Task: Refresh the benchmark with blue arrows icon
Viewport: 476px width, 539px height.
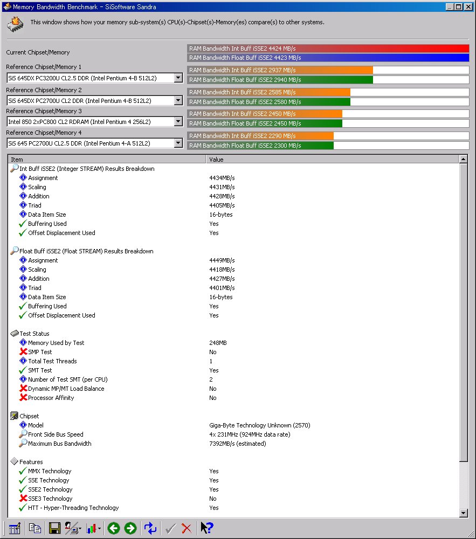Action: pyautogui.click(x=150, y=528)
